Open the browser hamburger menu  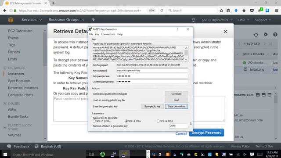point(277,11)
